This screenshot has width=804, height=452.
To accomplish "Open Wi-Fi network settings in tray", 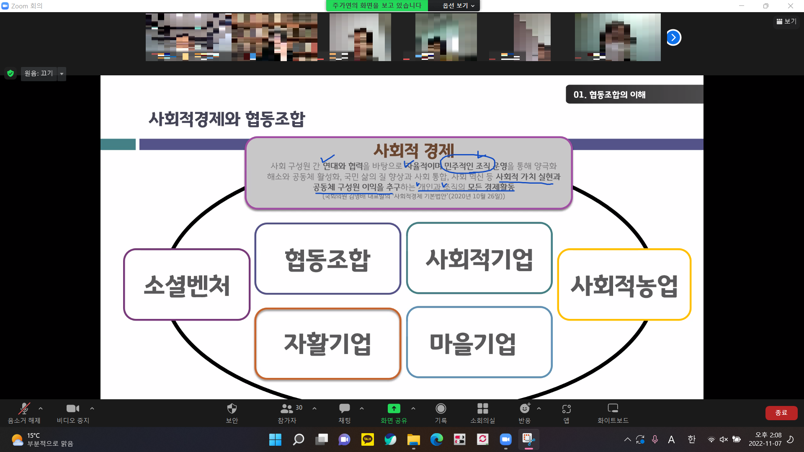I will [711, 439].
